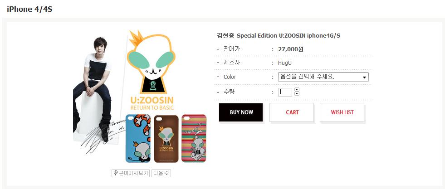Screen dimensions: 445x189
Task: Expand the Color dropdown arrow
Action: [x=364, y=78]
